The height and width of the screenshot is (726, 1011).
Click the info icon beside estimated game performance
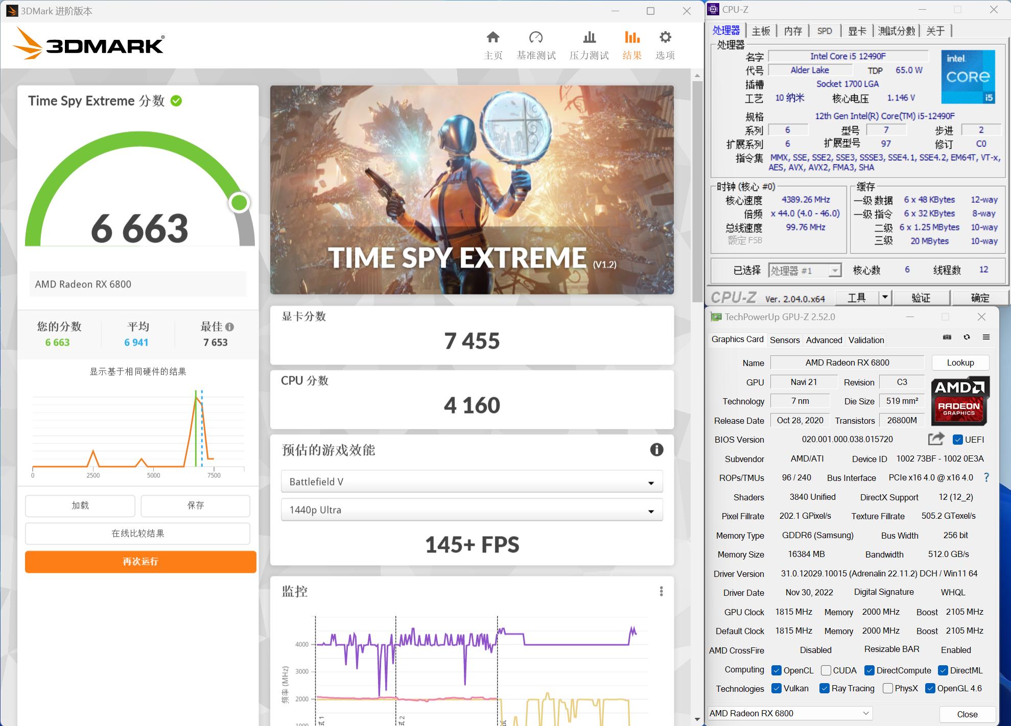(656, 450)
